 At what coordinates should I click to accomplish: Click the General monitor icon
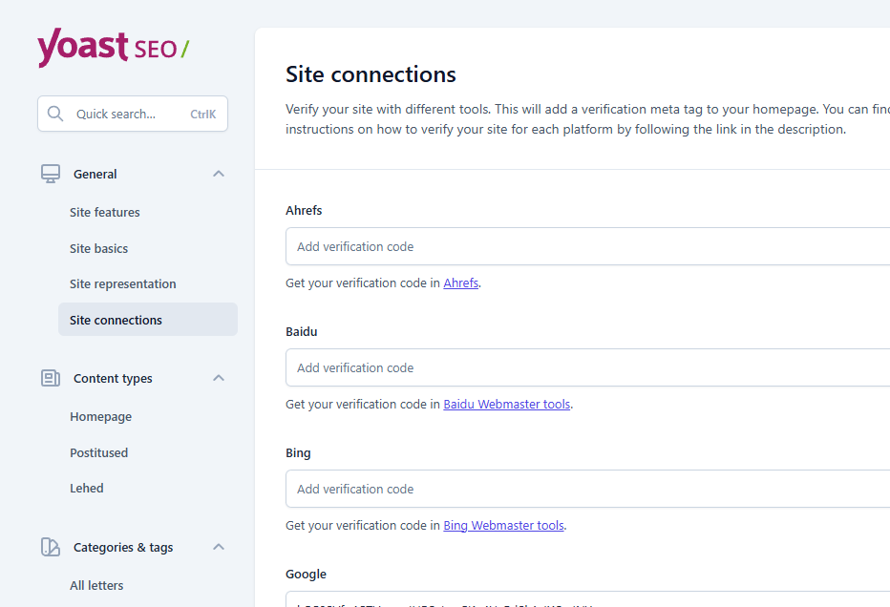coord(51,174)
